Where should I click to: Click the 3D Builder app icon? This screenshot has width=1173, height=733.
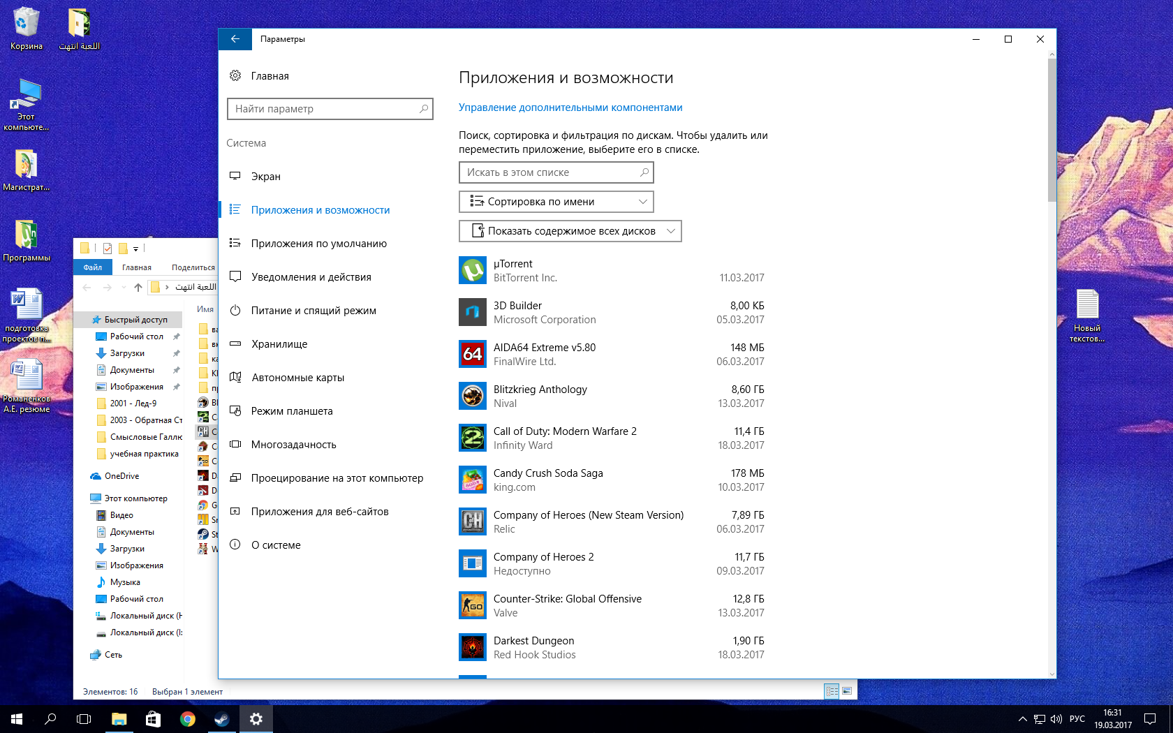(473, 312)
